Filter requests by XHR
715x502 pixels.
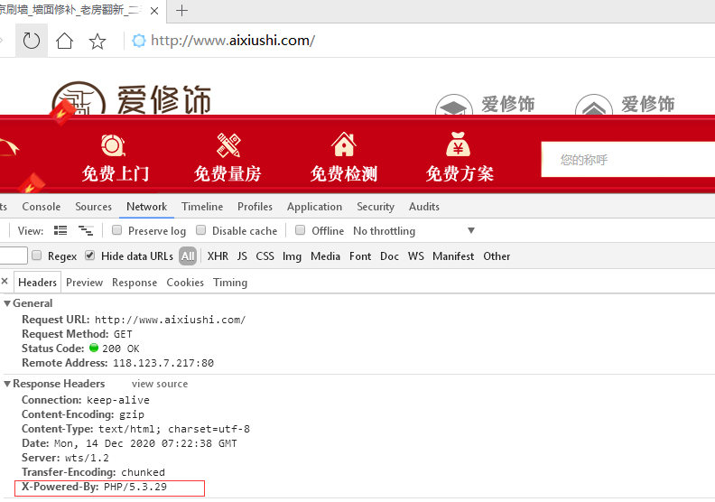(218, 256)
